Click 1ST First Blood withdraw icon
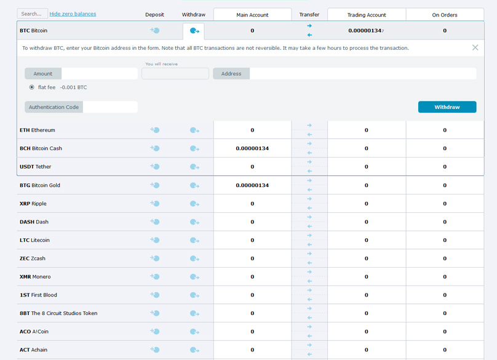 point(194,295)
